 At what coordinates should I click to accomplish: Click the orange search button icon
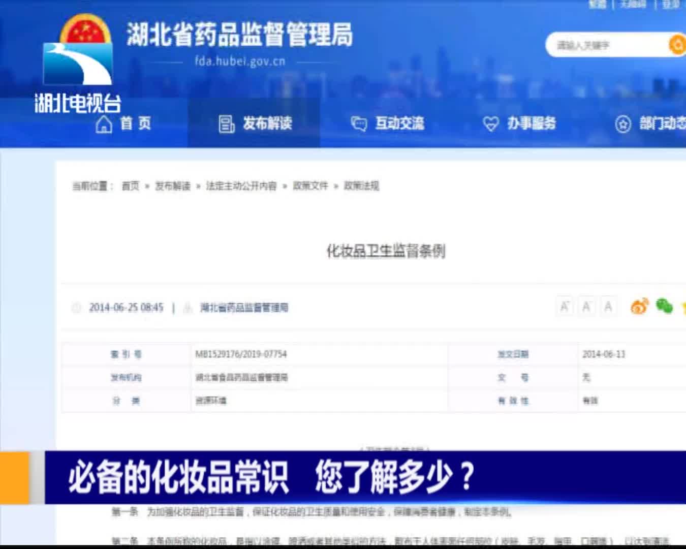pos(677,45)
